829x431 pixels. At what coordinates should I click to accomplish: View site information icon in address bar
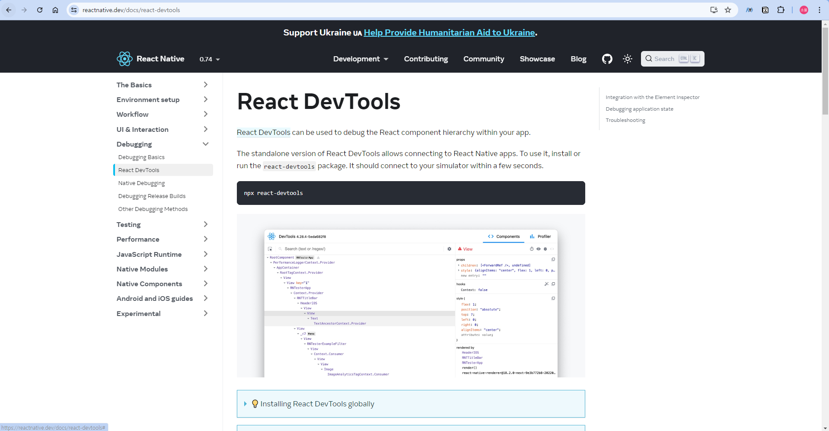[x=74, y=10]
